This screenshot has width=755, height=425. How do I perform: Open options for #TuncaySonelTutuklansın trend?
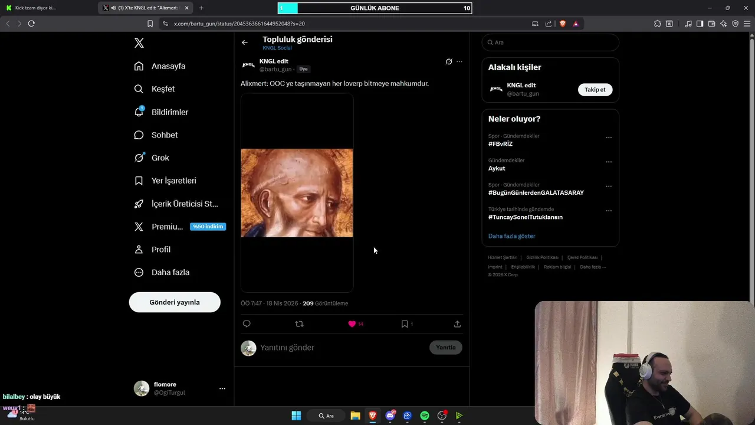coord(609,211)
